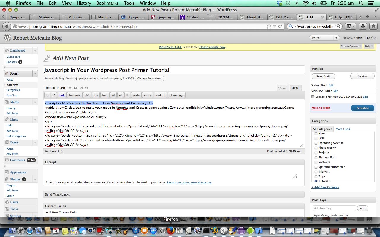Click the Add Video upload icon
Image resolution: width=380 pixels, height=237 pixels.
point(76,88)
